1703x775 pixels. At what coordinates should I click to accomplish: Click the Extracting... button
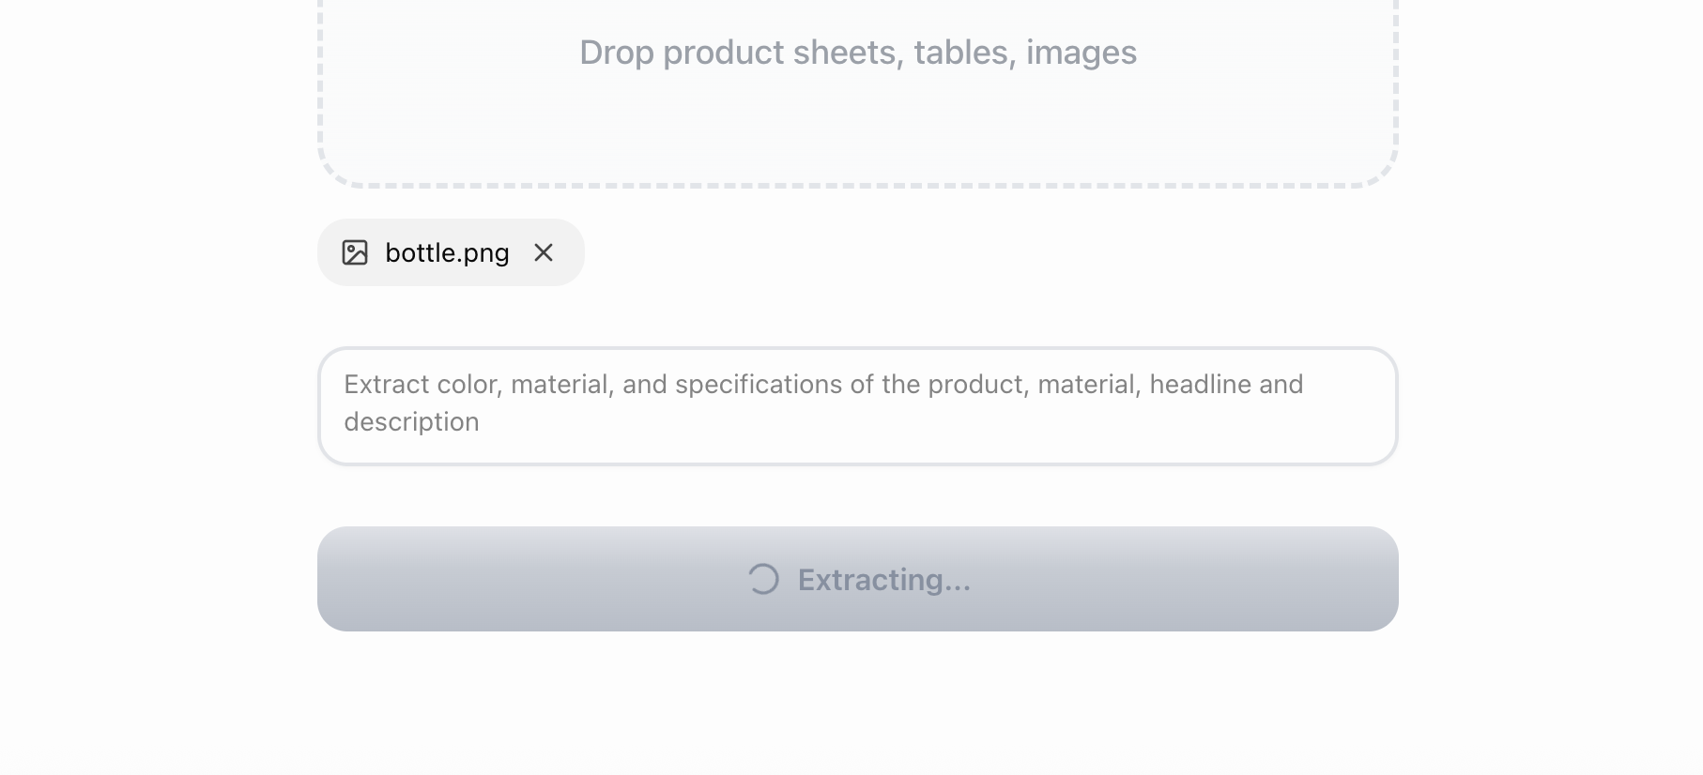tap(857, 579)
